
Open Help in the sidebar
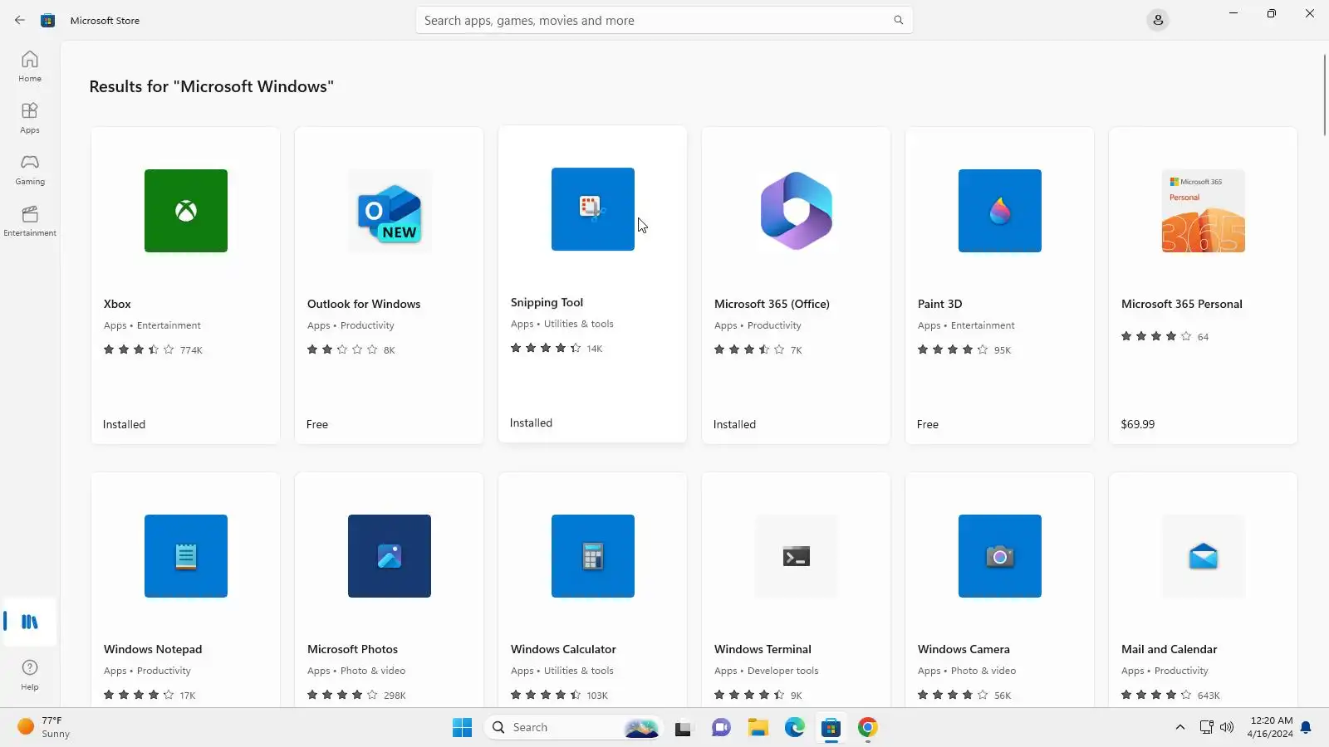30,674
